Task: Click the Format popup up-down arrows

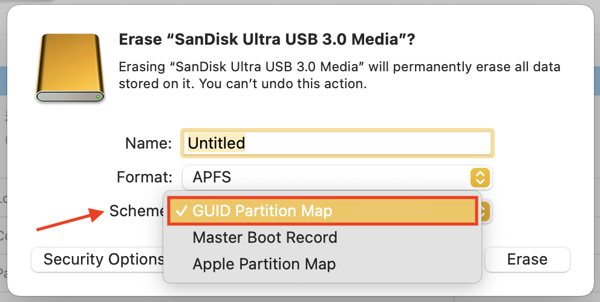Action: 479,178
